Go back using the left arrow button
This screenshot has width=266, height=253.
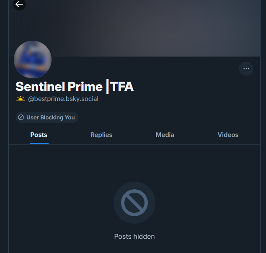(19, 4)
